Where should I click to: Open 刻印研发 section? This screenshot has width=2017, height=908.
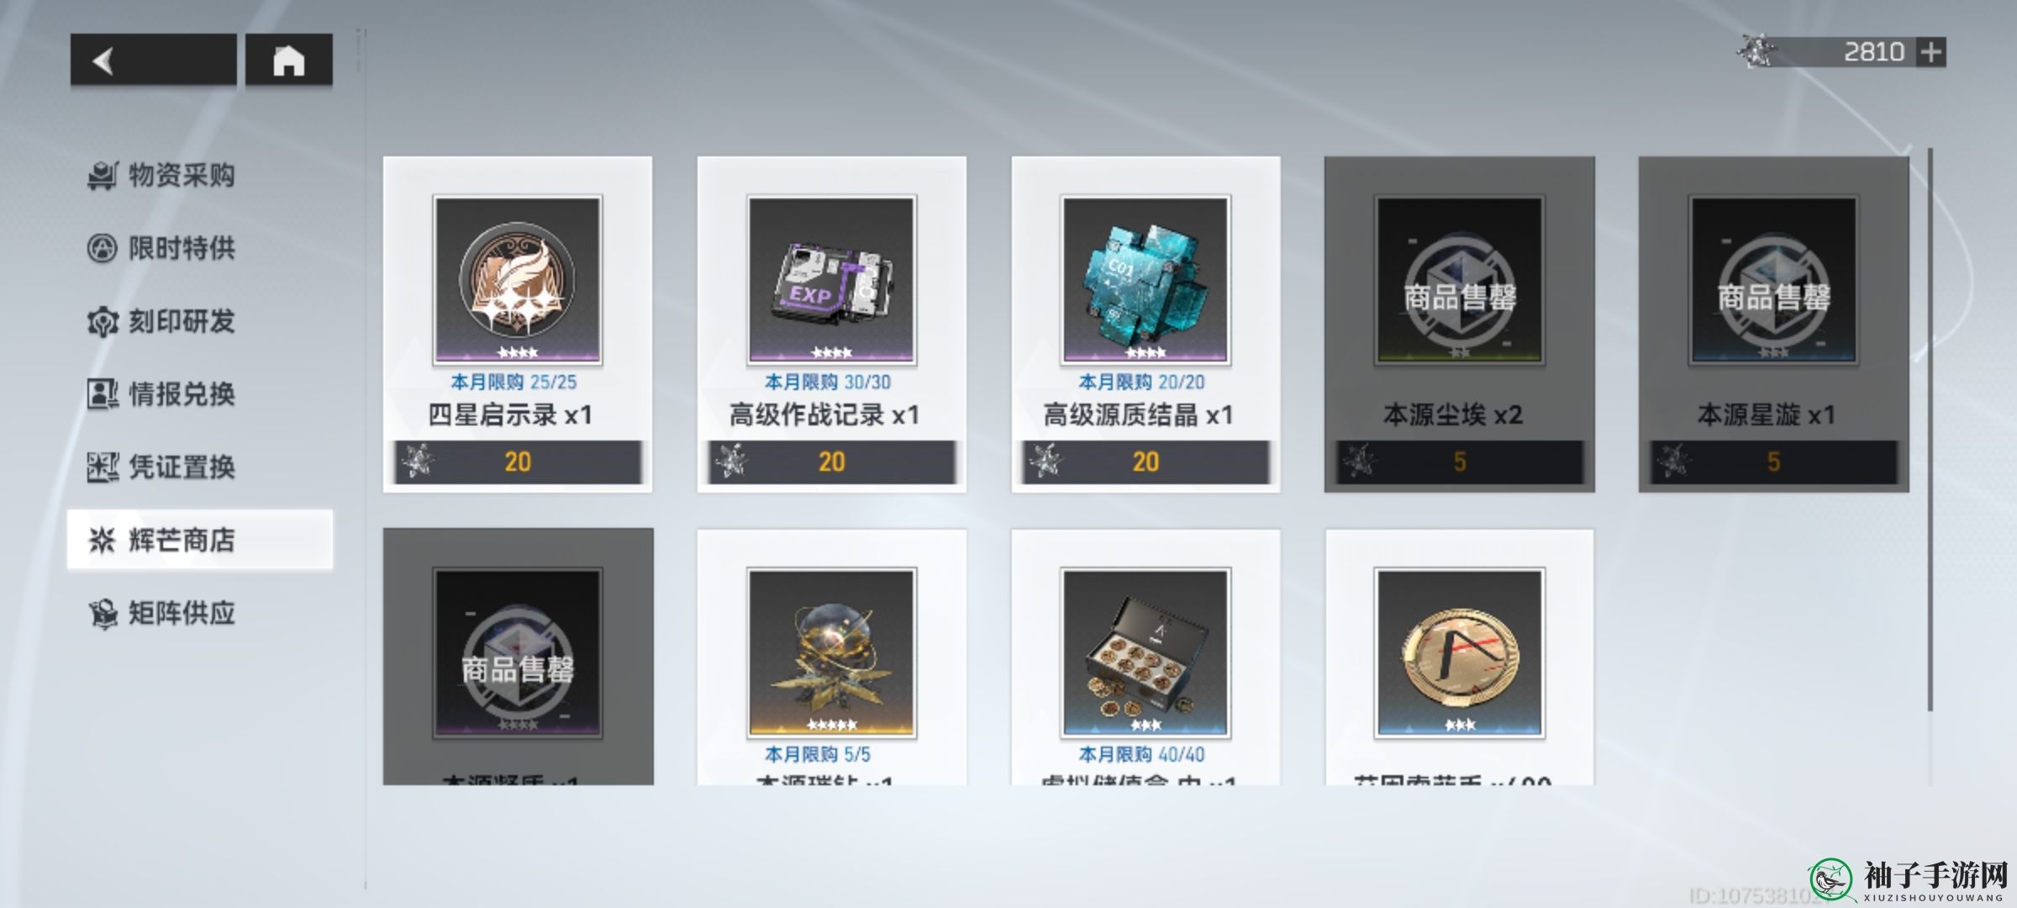(161, 321)
